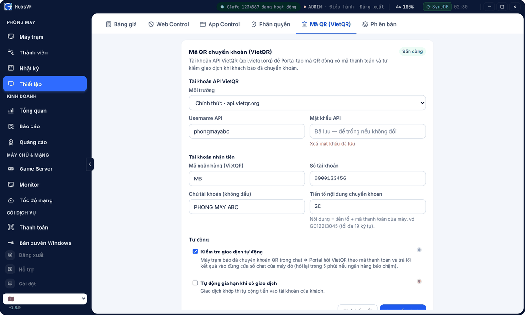Click the Mật khẩu API password field
The height and width of the screenshot is (315, 525).
point(367,131)
